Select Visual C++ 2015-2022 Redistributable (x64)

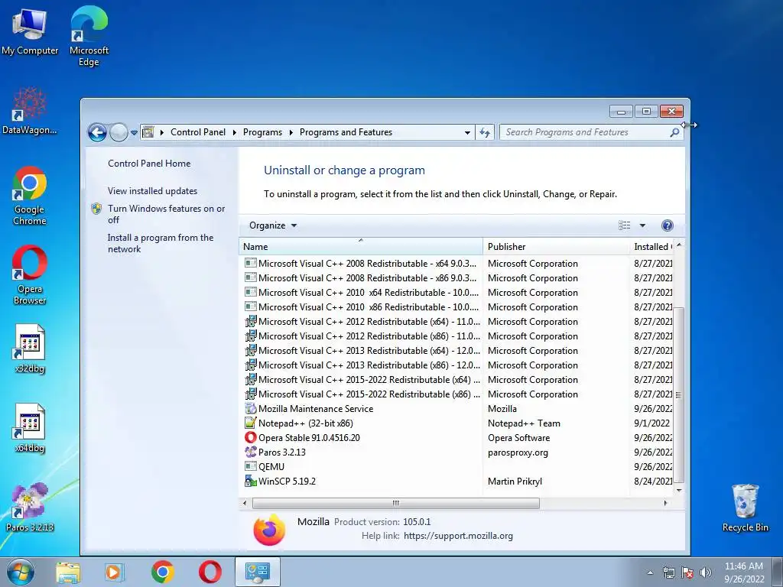point(456,379)
